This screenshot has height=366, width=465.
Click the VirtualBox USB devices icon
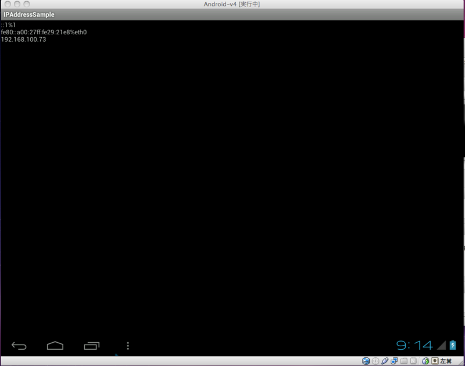point(385,361)
